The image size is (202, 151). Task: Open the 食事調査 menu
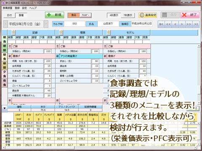click(8, 8)
